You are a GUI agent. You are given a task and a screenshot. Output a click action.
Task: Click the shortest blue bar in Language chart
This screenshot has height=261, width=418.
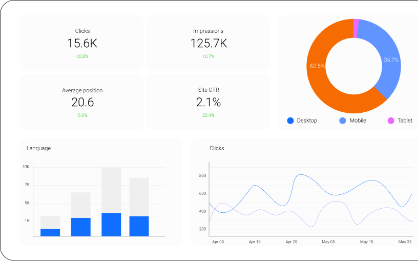[x=50, y=232]
